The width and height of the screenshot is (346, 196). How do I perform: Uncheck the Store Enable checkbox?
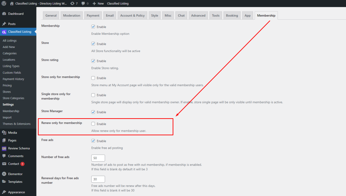pyautogui.click(x=93, y=44)
